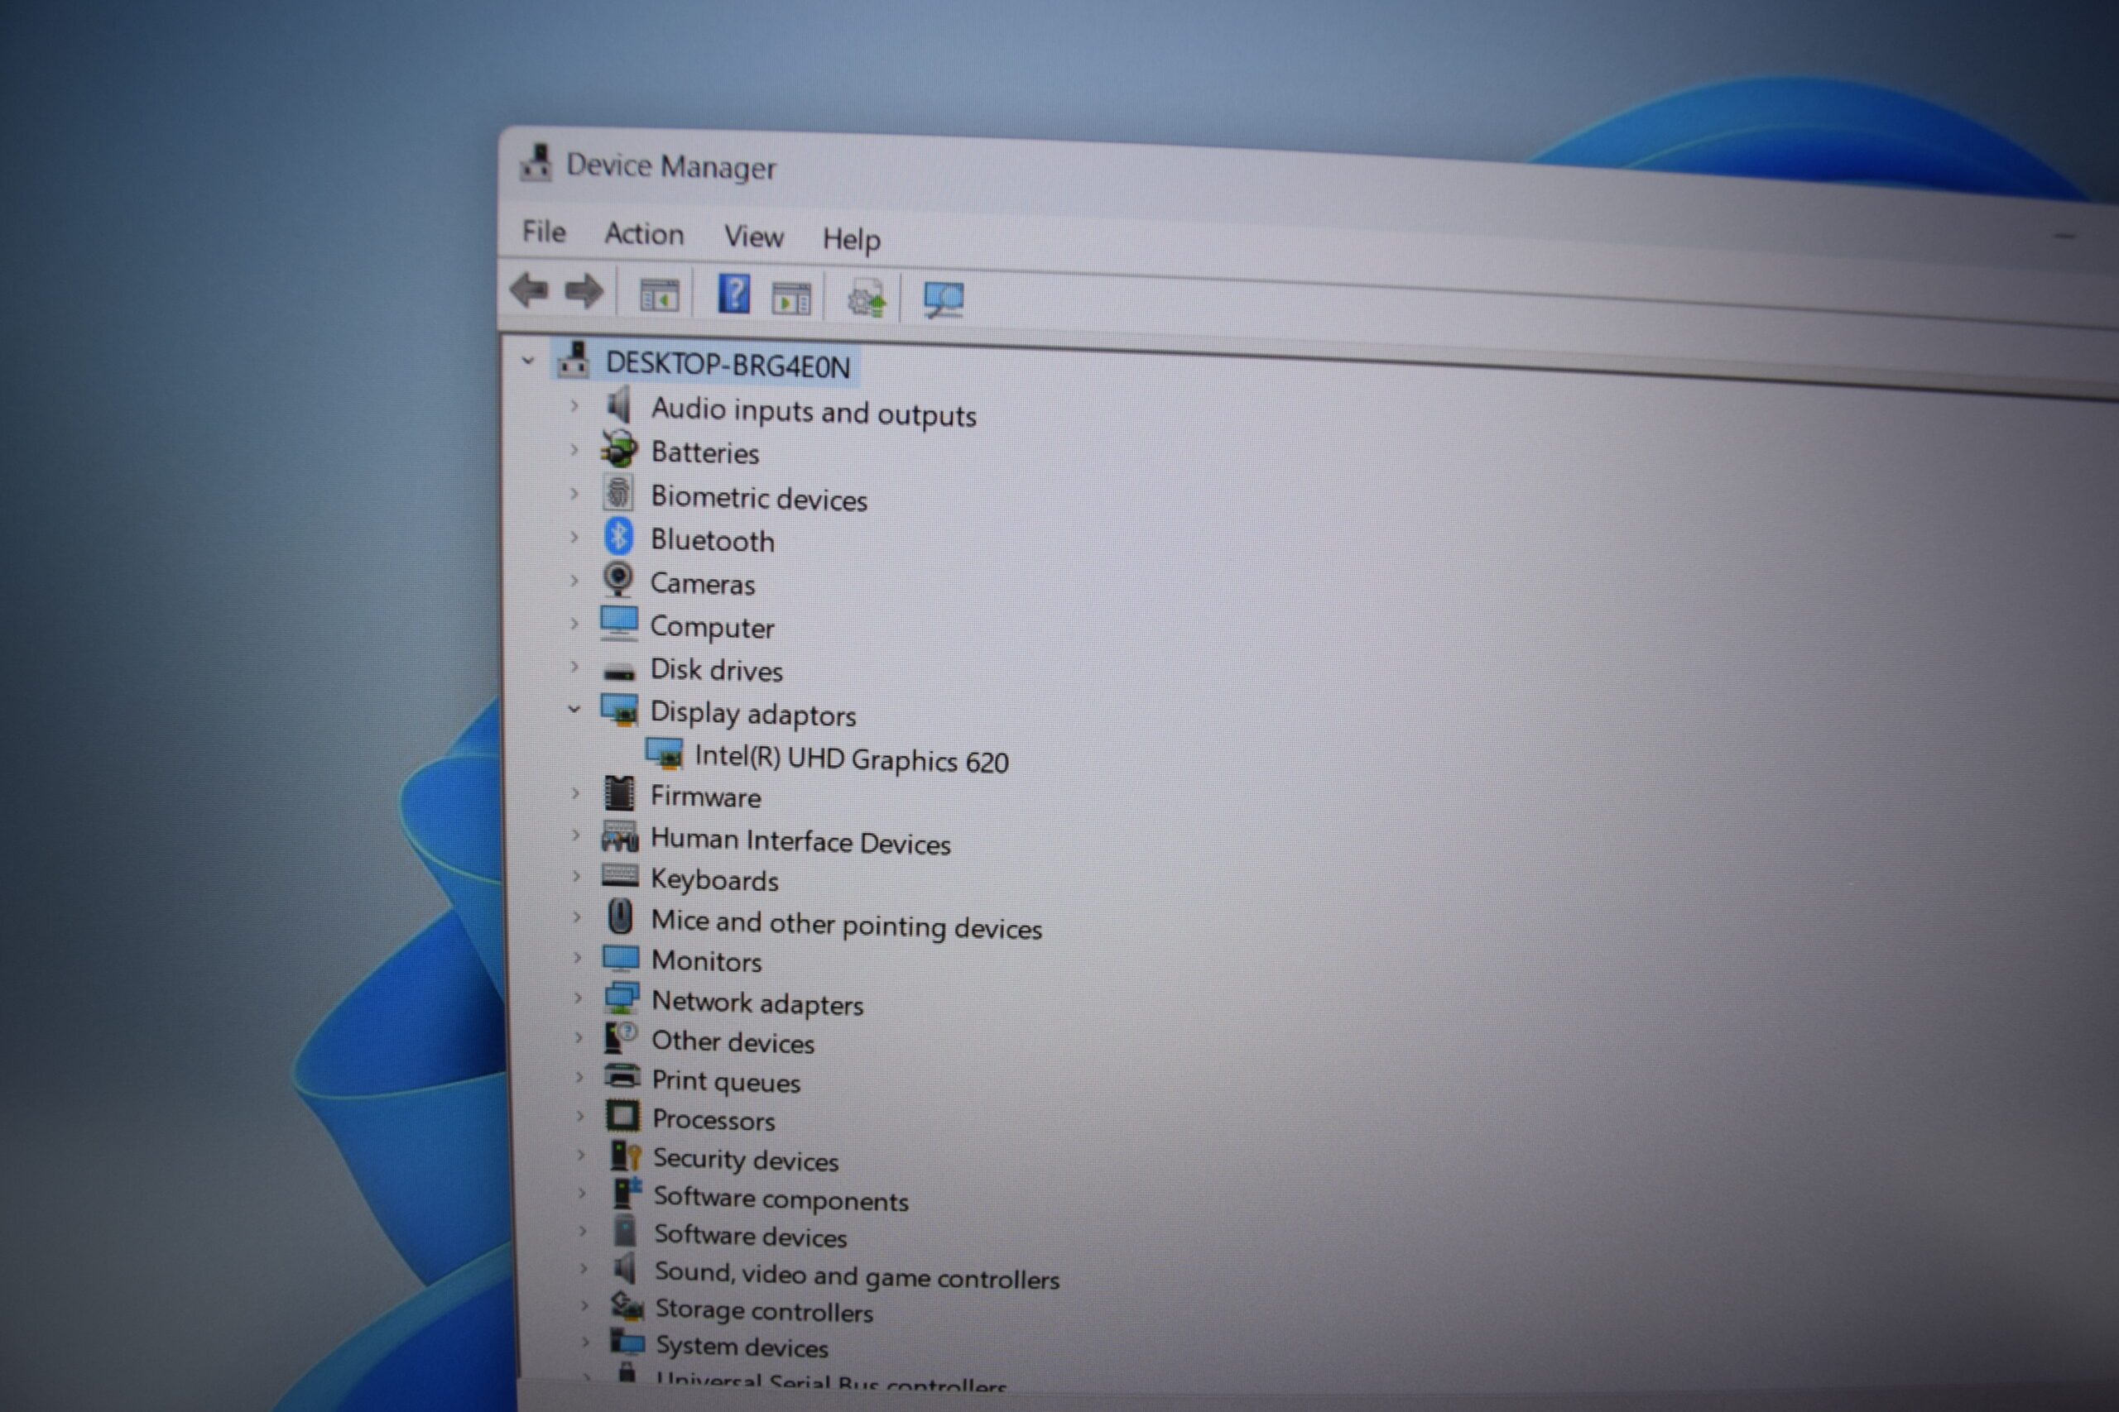Screen dimensions: 2119x1412
Task: Select the 'Firmware' label
Action: pyautogui.click(x=705, y=797)
